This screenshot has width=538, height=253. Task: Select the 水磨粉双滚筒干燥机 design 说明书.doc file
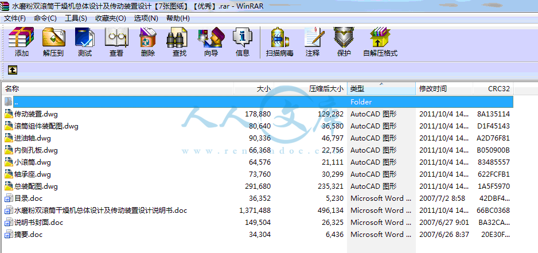(101, 211)
